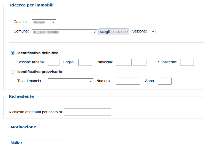The height and width of the screenshot is (152, 204).
Task: Open the Catasto dropdown
Action: [44, 22]
